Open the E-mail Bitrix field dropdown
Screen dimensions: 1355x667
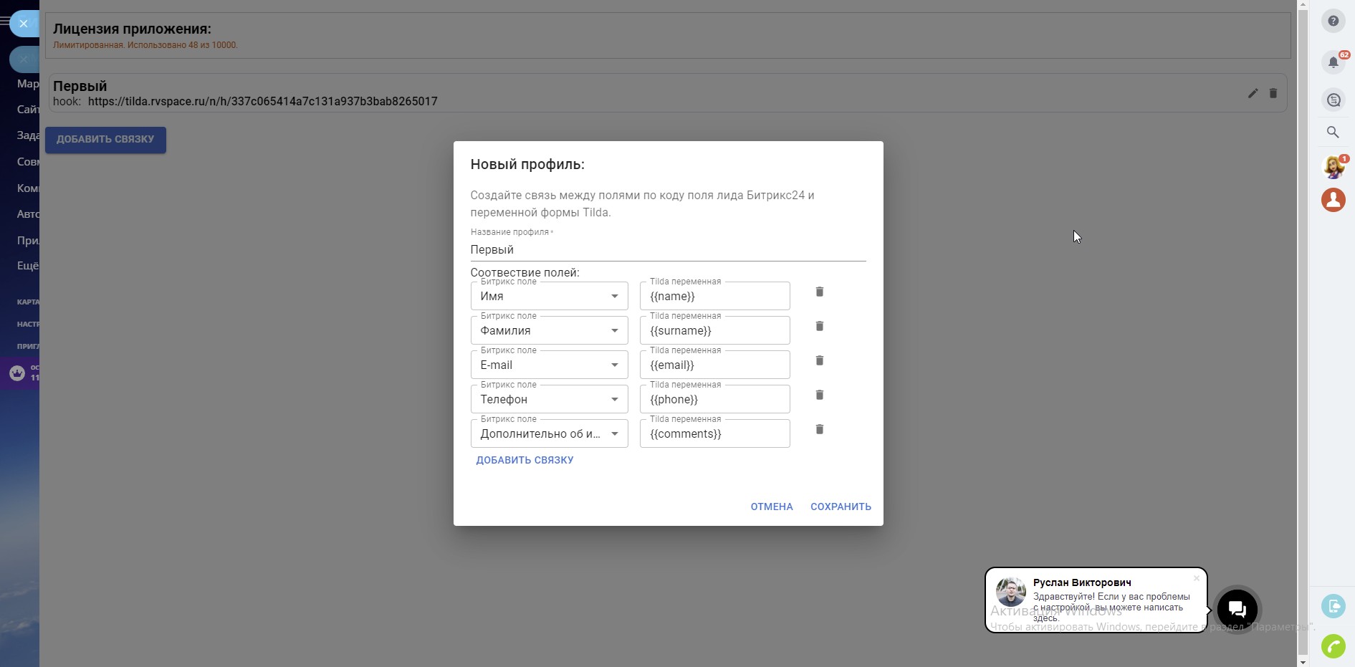(x=549, y=365)
